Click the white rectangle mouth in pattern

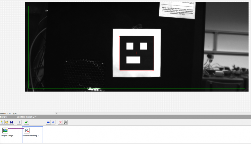click(133, 60)
